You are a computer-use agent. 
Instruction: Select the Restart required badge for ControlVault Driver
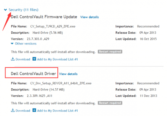pyautogui.click(x=110, y=103)
